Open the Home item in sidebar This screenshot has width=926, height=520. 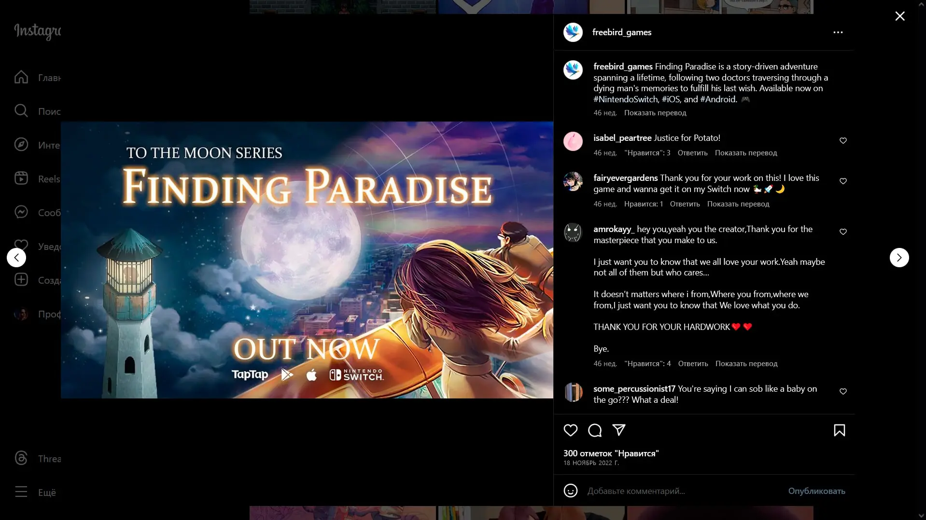click(x=21, y=77)
